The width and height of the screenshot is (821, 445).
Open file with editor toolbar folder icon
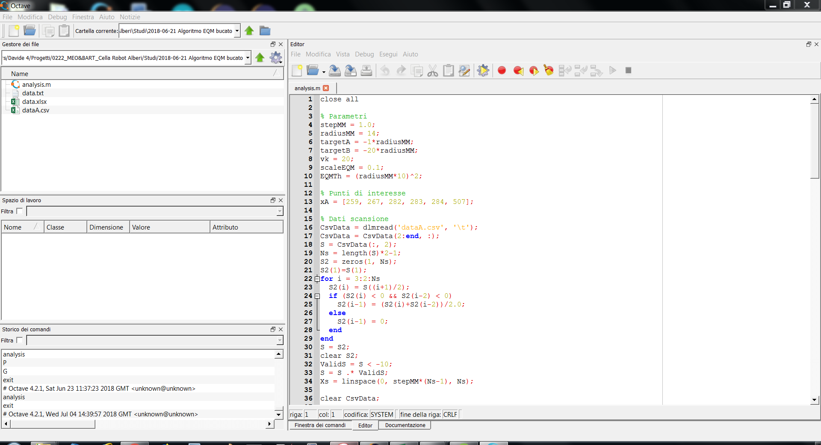pos(313,71)
